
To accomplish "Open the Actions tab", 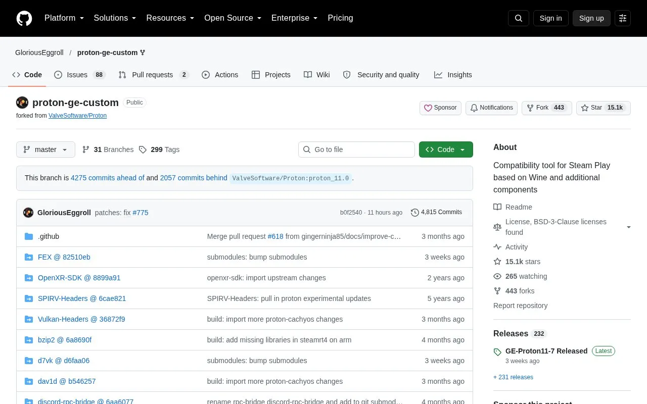I will click(220, 75).
